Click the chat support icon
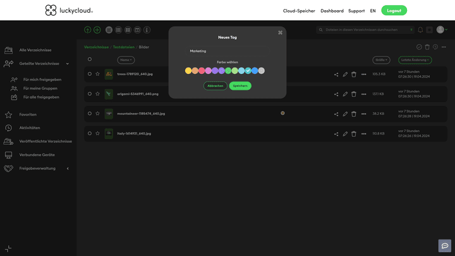The width and height of the screenshot is (455, 256). (x=445, y=246)
